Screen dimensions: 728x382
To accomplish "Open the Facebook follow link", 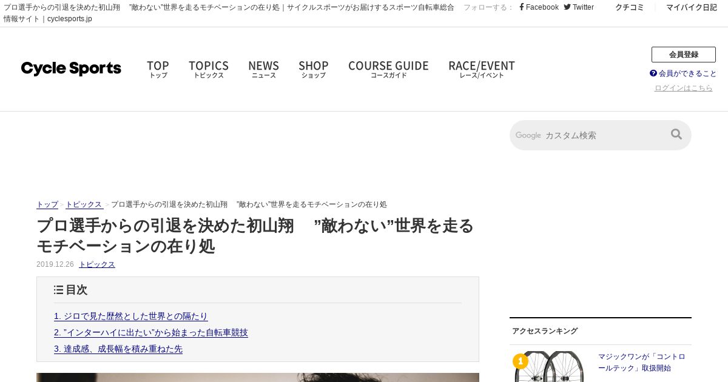I will click(539, 7).
